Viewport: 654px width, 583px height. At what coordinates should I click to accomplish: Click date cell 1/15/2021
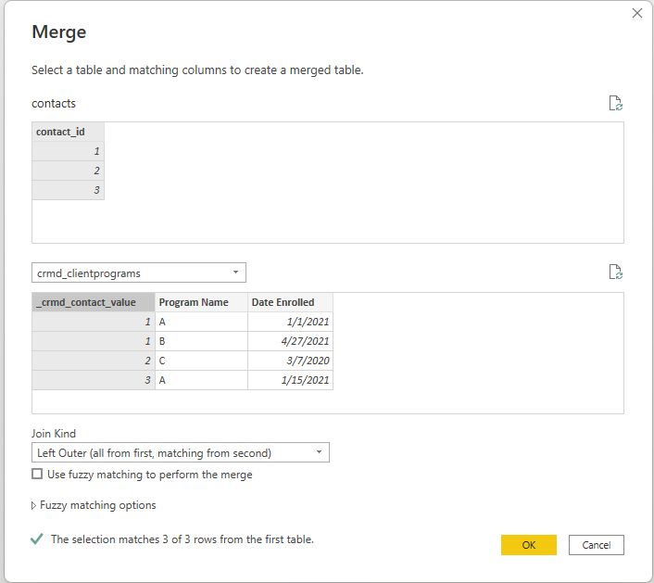coord(290,380)
